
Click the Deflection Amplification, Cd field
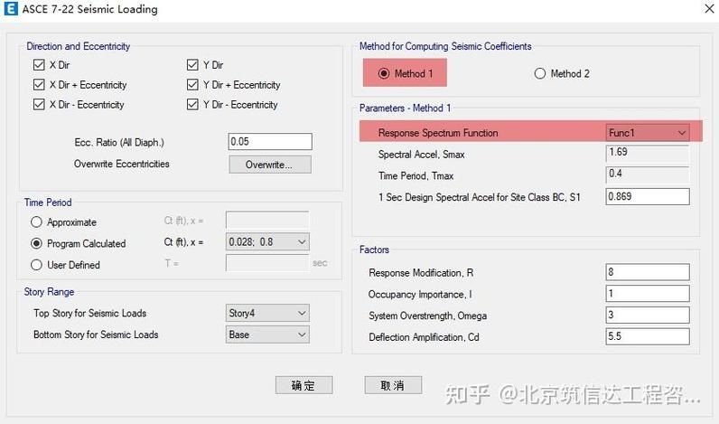coord(648,336)
